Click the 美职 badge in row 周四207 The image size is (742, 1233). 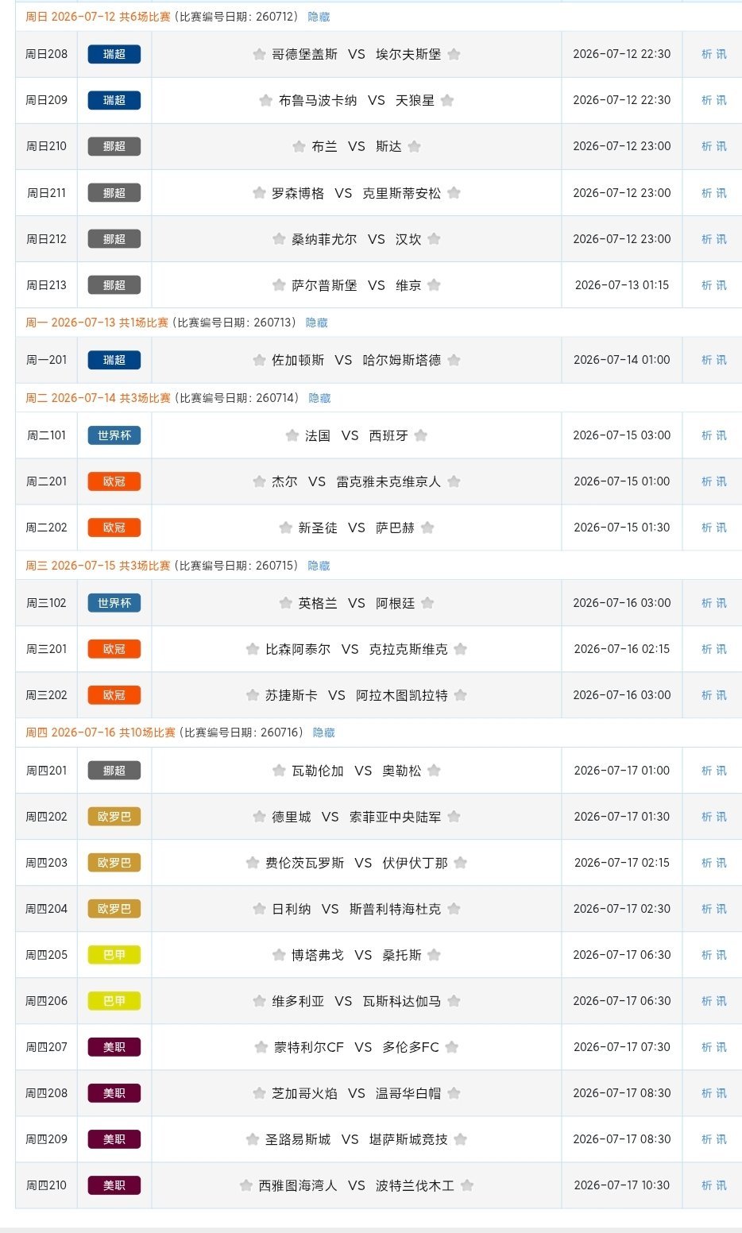114,1047
